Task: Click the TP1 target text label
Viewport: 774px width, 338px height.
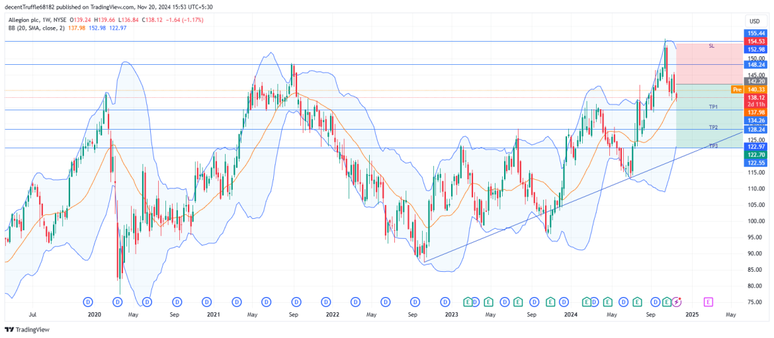Action: click(713, 106)
